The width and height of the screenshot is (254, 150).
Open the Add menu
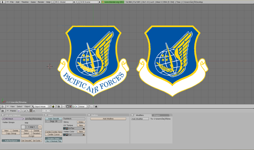pyautogui.click(x=18, y=2)
